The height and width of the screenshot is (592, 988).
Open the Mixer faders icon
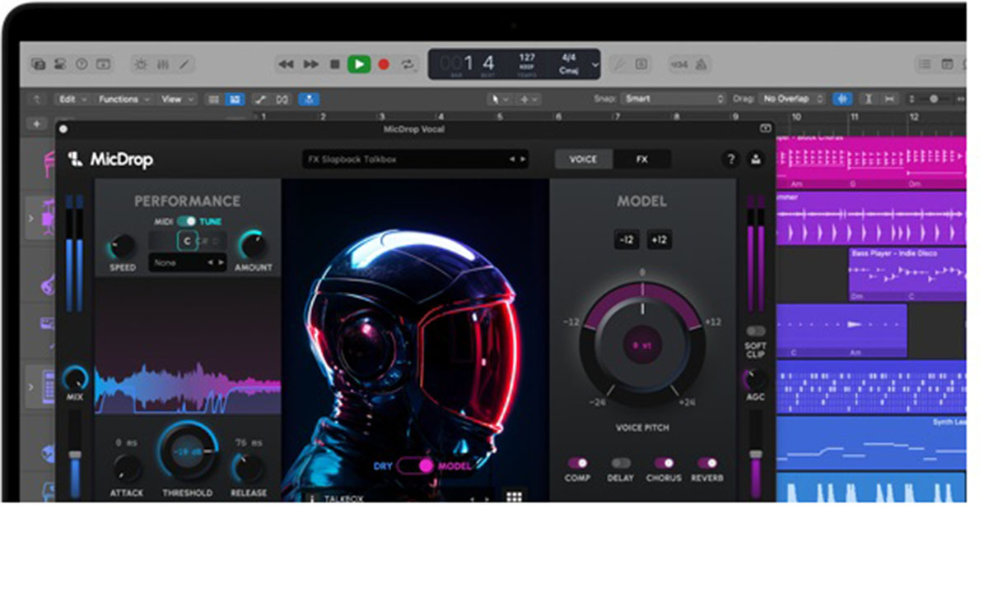click(163, 64)
